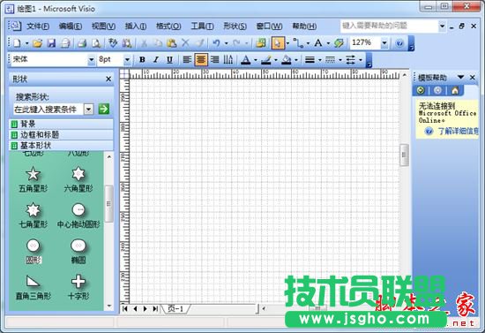Click the Shapes window icon in toolbar
The width and height of the screenshot is (485, 333).
pos(260,43)
